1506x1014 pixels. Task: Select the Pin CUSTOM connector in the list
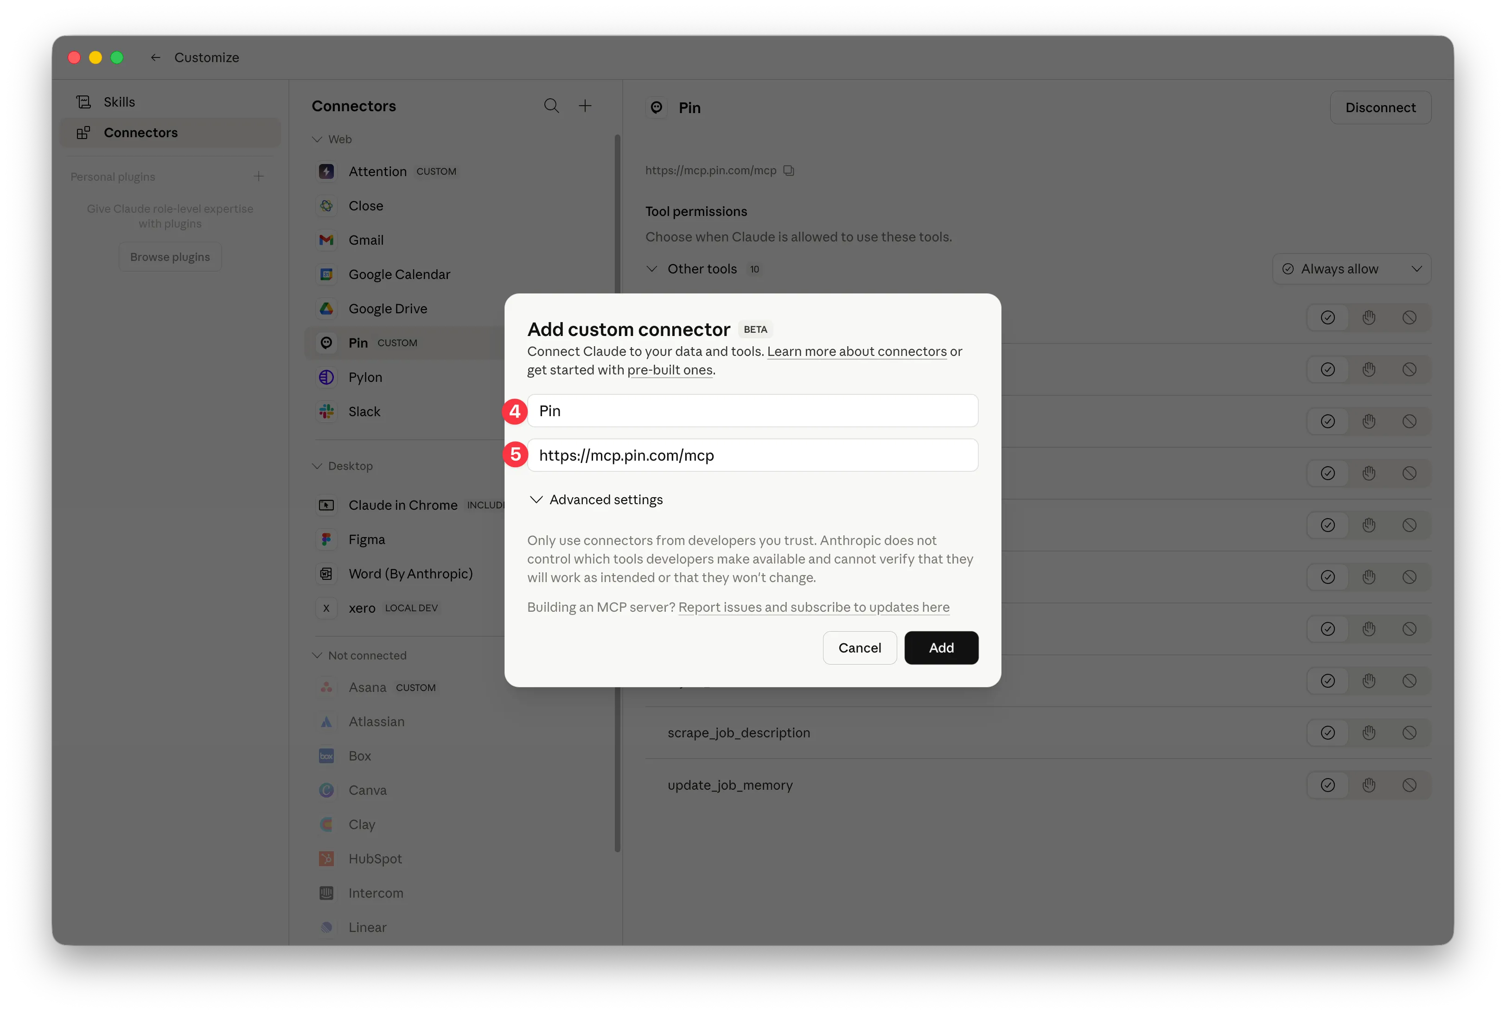pyautogui.click(x=405, y=343)
